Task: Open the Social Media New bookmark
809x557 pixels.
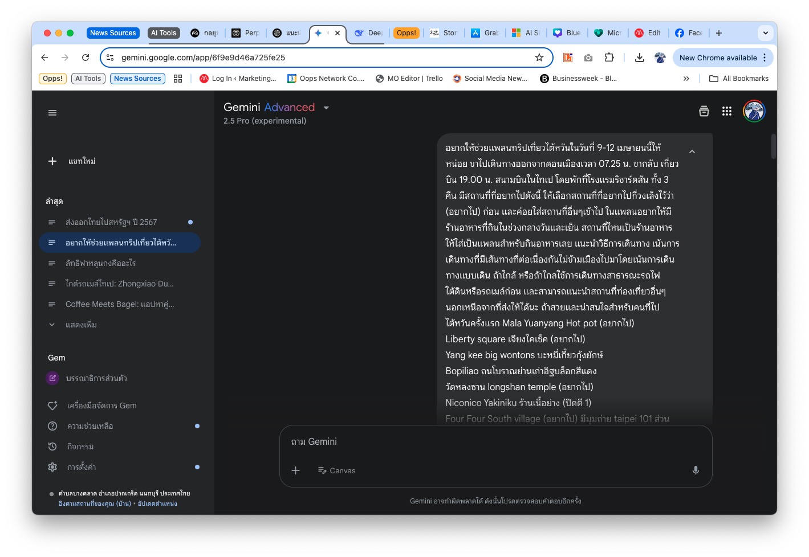Action: click(x=490, y=79)
